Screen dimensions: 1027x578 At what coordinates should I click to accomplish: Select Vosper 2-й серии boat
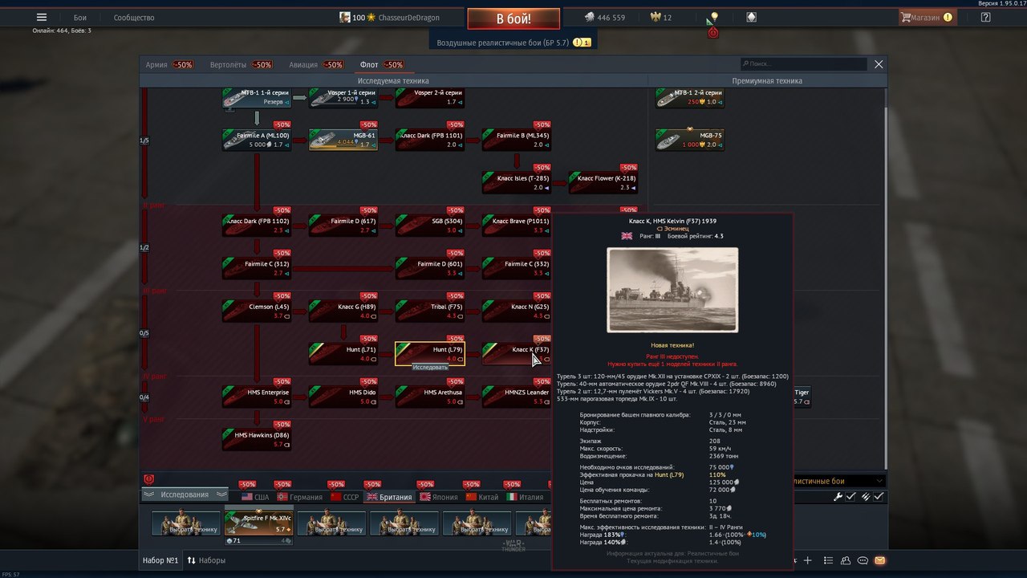coord(430,97)
